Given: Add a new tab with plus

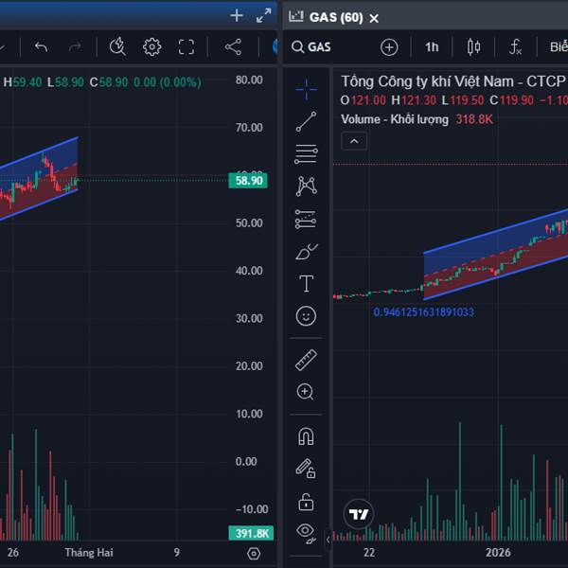Looking at the screenshot, I should [237, 16].
